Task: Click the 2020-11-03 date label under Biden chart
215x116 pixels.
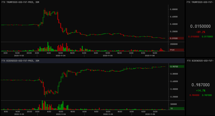Action: tap(19, 114)
